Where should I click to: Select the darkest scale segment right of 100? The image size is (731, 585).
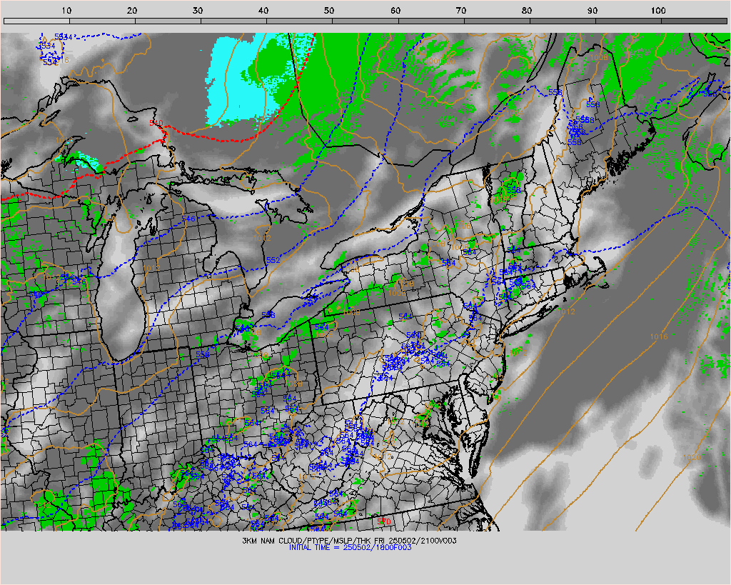694,21
